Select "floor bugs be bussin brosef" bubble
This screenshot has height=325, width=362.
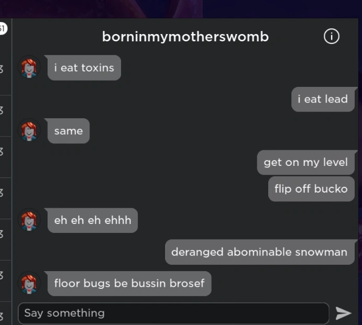pos(129,284)
